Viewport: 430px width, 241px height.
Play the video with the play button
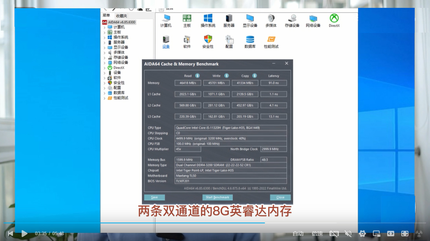24,234
